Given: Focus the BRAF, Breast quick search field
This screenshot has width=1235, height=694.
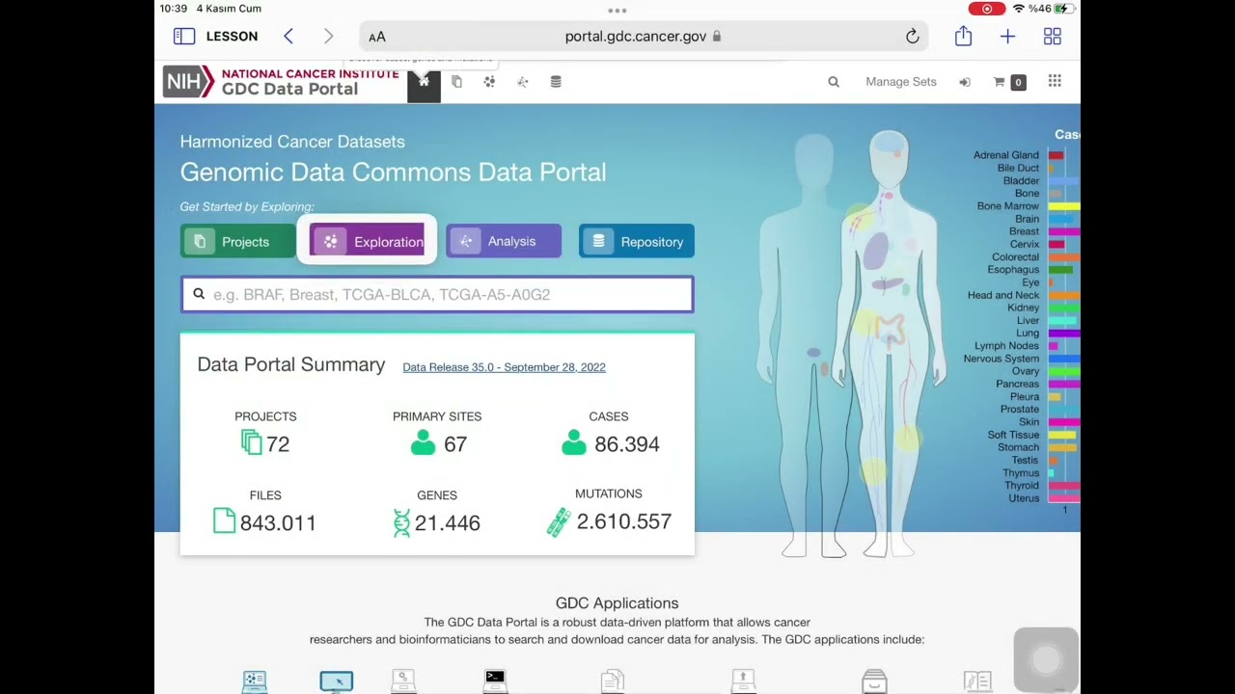Looking at the screenshot, I should click(437, 295).
